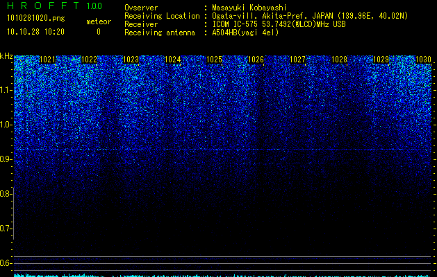Click the 1.1 kHz axis label
The image size is (437, 277).
tap(6, 90)
